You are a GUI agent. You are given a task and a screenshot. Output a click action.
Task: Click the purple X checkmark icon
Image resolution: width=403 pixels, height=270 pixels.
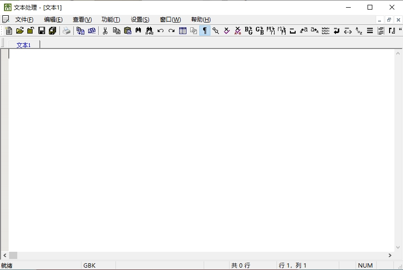coord(227,31)
